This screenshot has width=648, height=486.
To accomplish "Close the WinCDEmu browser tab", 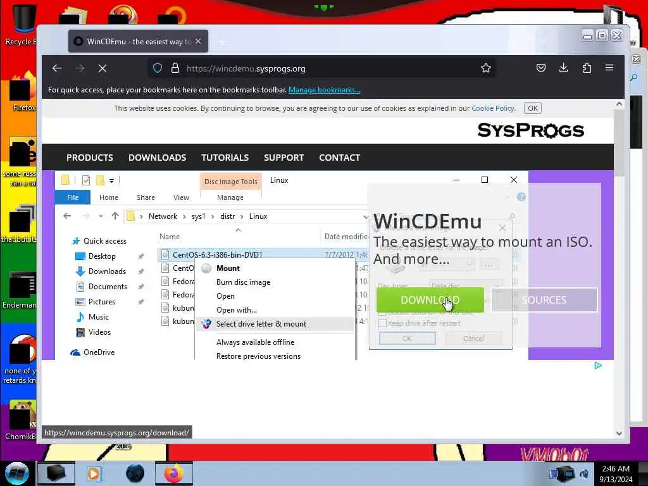I will pos(198,41).
